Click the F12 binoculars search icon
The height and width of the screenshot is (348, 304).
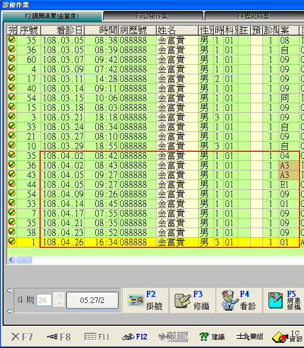135,336
